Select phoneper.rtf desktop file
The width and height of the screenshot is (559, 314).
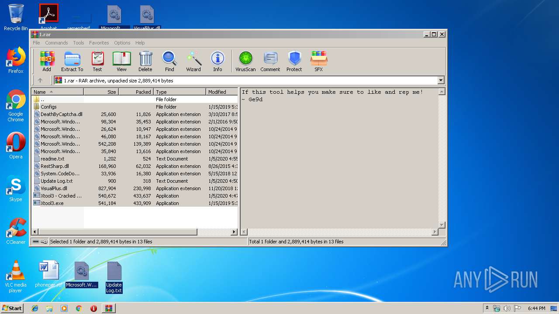click(48, 274)
